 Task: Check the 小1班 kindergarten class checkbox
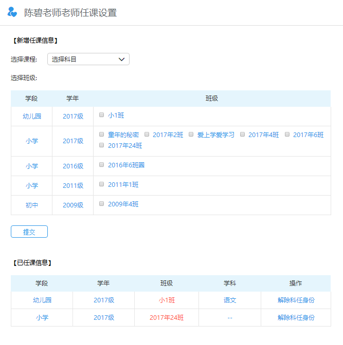click(102, 115)
